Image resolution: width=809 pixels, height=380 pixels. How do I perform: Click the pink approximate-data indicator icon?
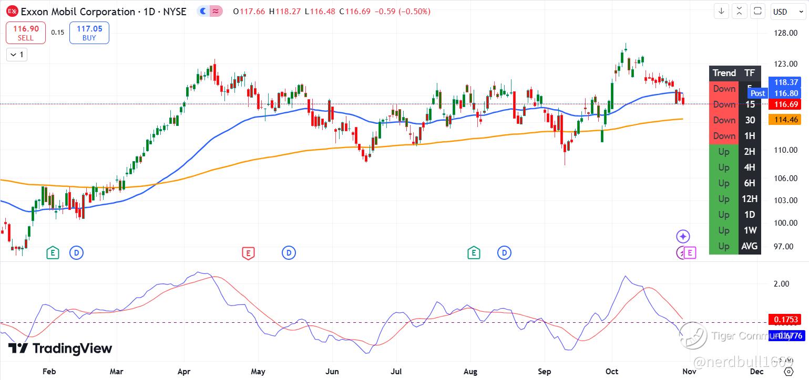tap(216, 11)
